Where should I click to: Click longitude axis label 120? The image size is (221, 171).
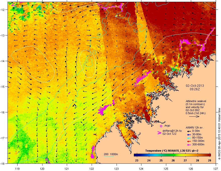pos(42,168)
